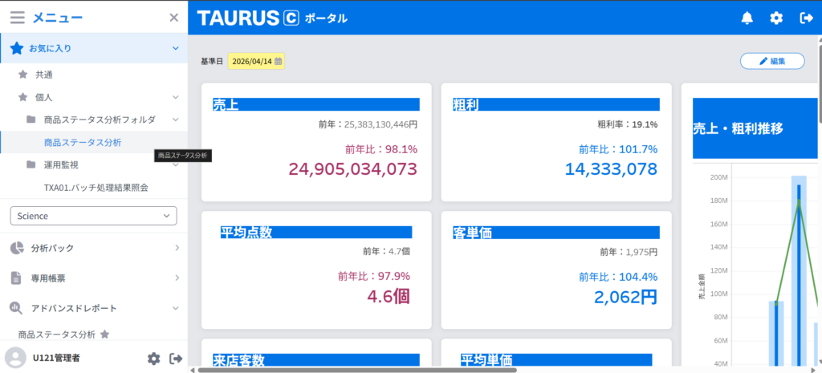Click the blue star next to お気に入り
Image resolution: width=822 pixels, height=373 pixels.
17,48
